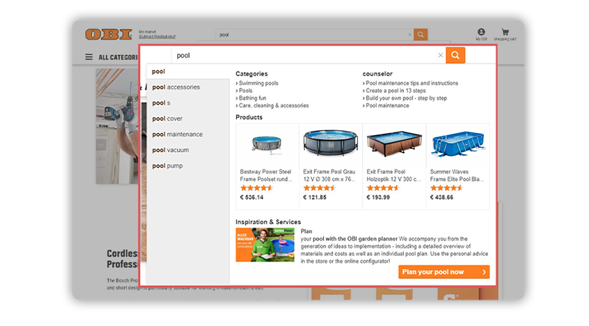Viewport: 589px width, 326px height.
Task: Select the 'pool cover' suggestion
Action: click(188, 119)
